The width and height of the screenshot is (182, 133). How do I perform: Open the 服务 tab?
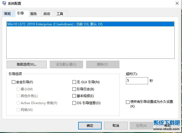pos(33,14)
